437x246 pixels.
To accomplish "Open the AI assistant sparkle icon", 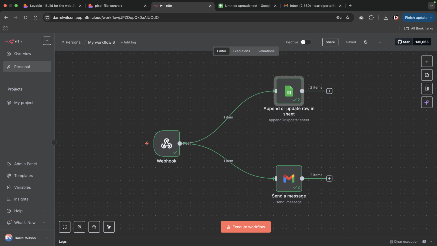I will 427,103.
